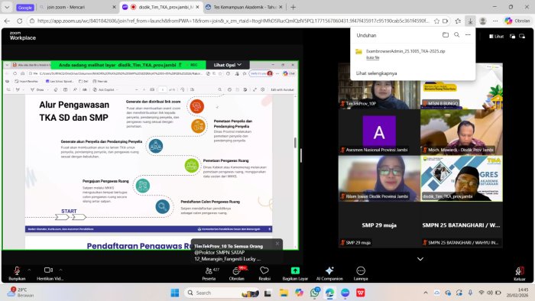This screenshot has width=535, height=301.
Task: Click the Buka file link
Action: coord(373,57)
